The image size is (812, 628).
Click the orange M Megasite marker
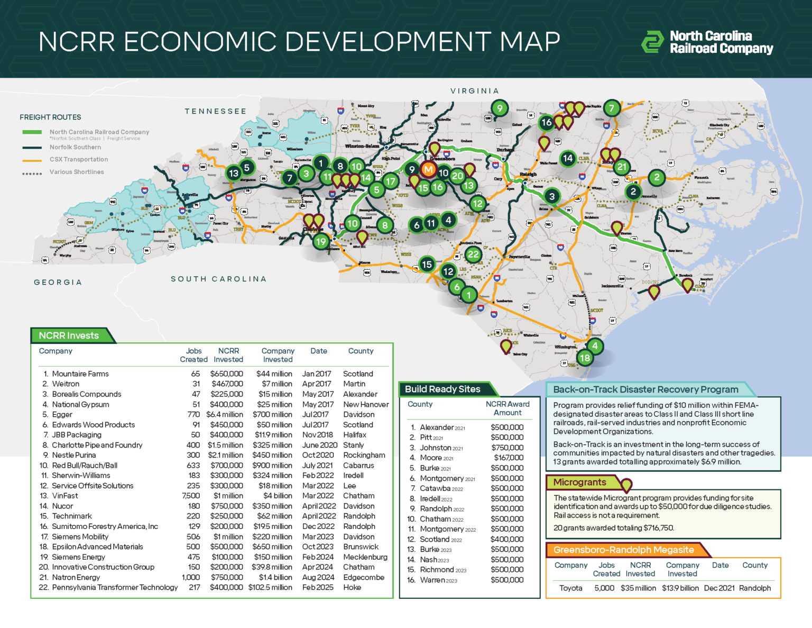pos(428,170)
